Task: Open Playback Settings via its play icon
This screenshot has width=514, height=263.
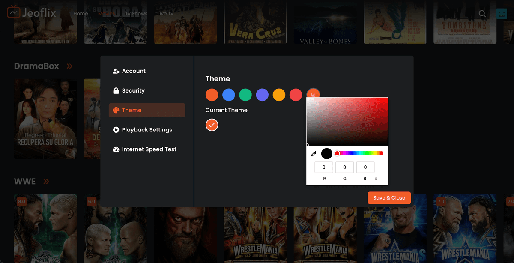Action: [116, 129]
